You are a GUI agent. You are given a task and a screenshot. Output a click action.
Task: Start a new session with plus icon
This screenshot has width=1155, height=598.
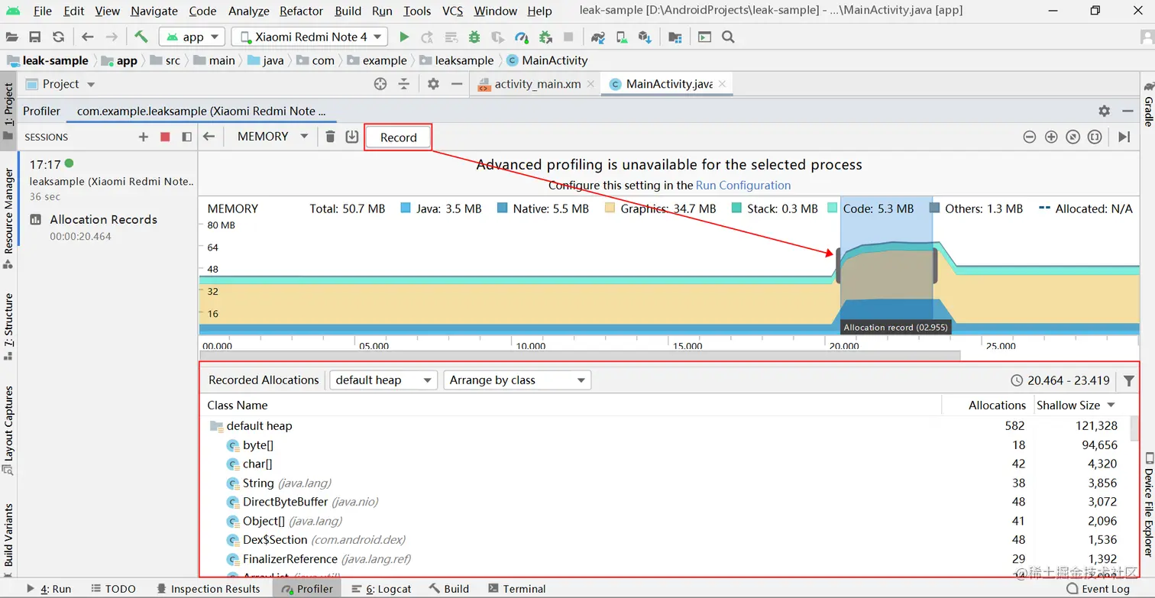click(x=143, y=137)
